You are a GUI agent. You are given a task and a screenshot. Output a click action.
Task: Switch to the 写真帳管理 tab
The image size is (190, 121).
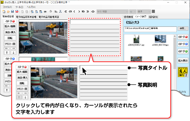8,17
